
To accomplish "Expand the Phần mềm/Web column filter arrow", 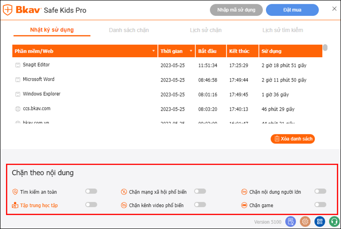I will [x=154, y=51].
